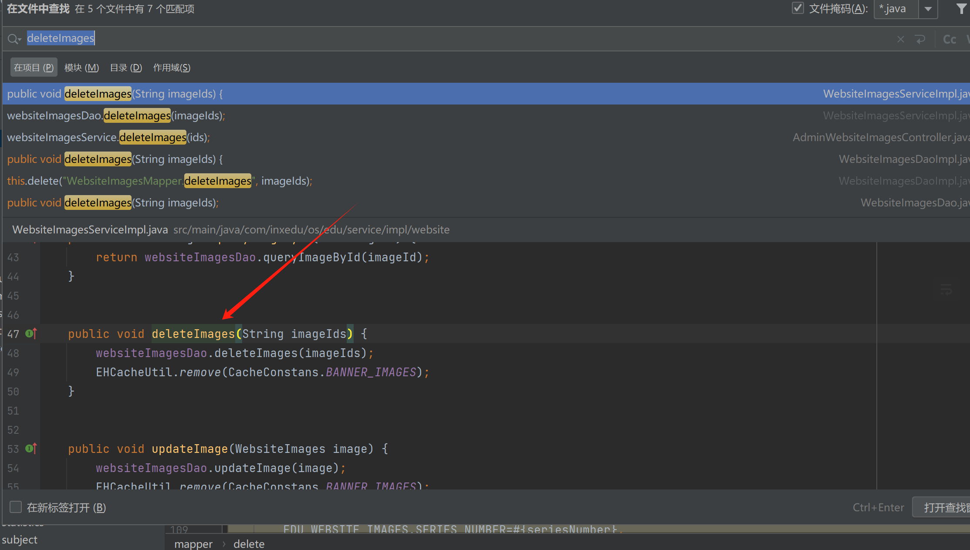Image resolution: width=970 pixels, height=550 pixels.
Task: Select result websiteImagesService.deleteImages(ids);
Action: click(x=486, y=137)
